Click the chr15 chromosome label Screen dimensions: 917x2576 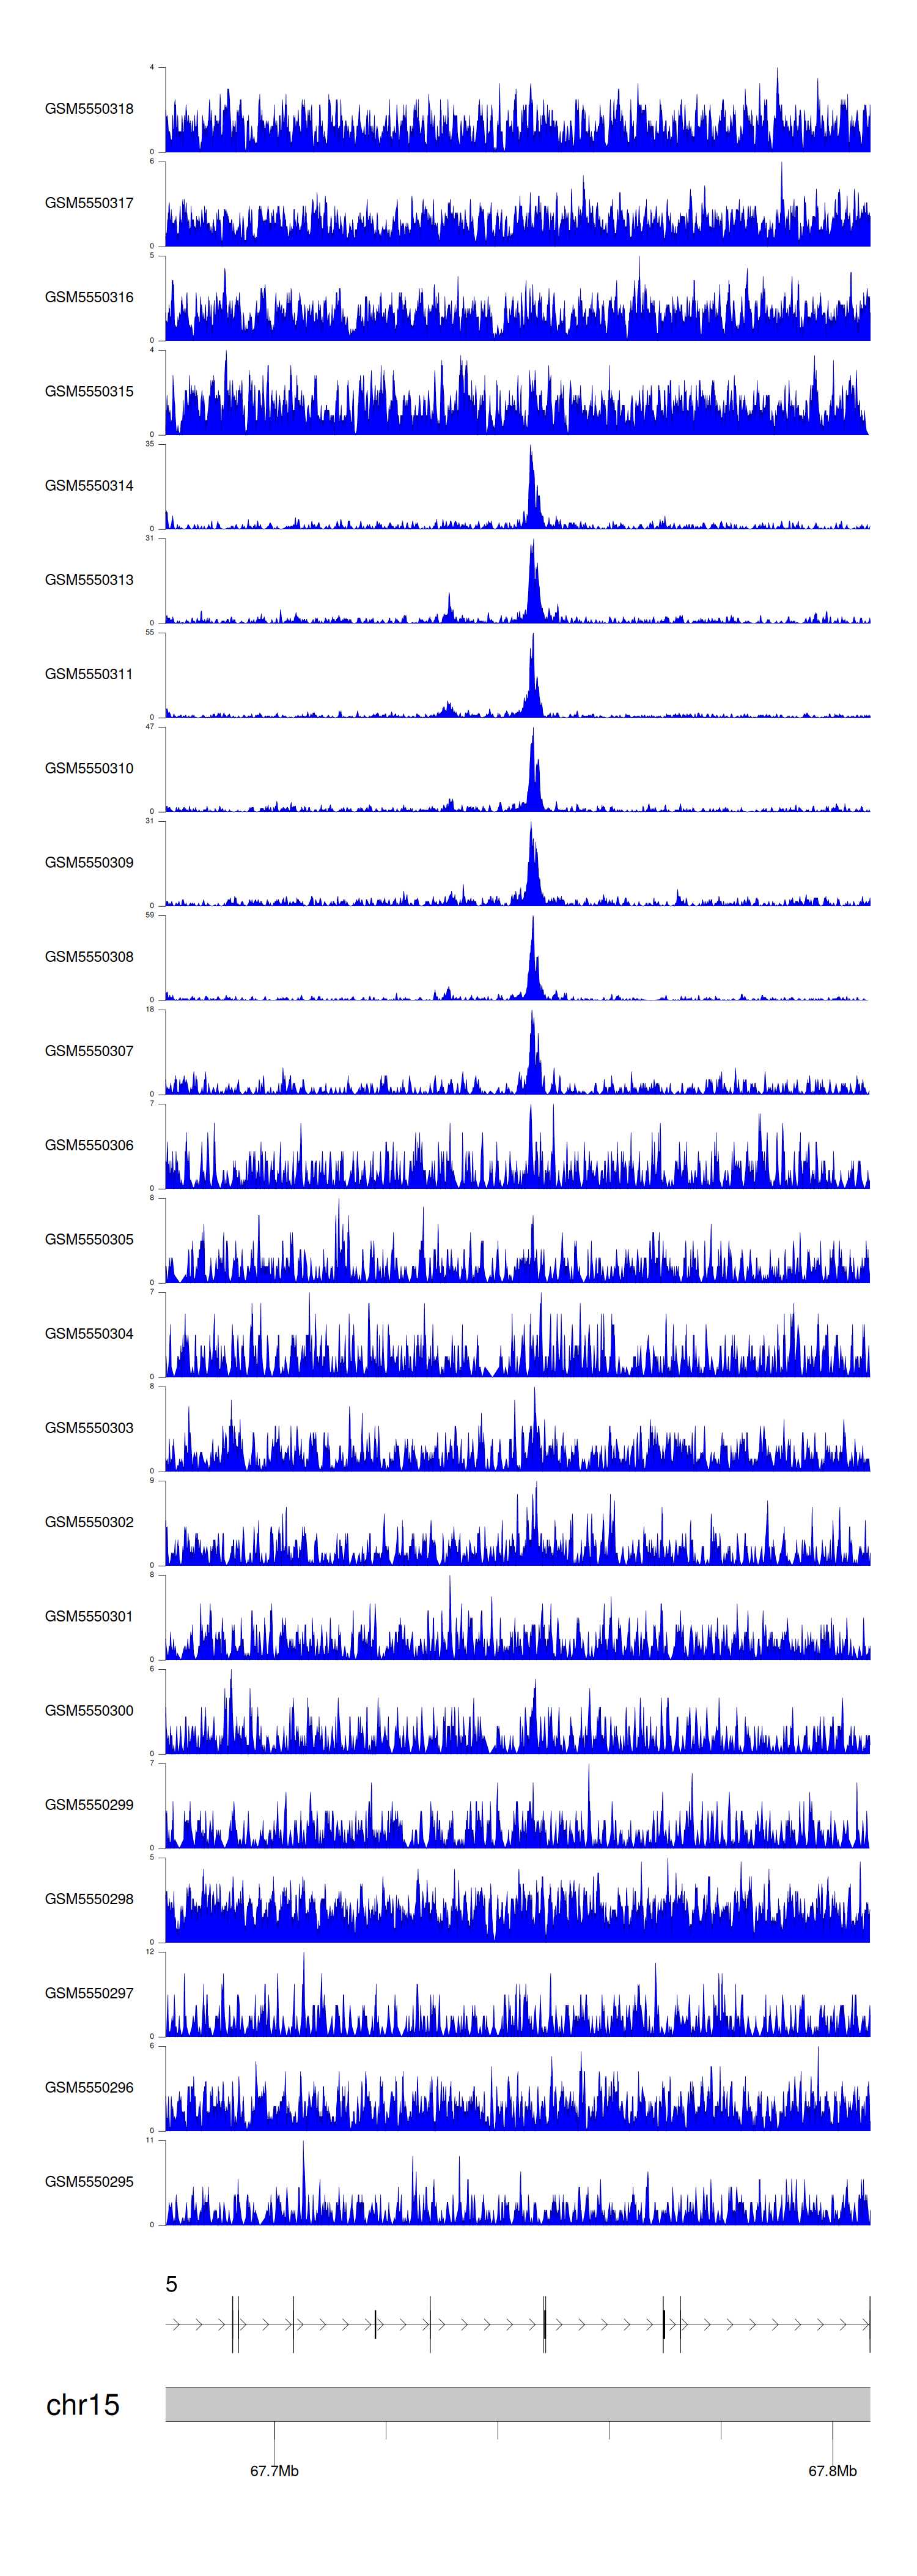[x=83, y=2405]
